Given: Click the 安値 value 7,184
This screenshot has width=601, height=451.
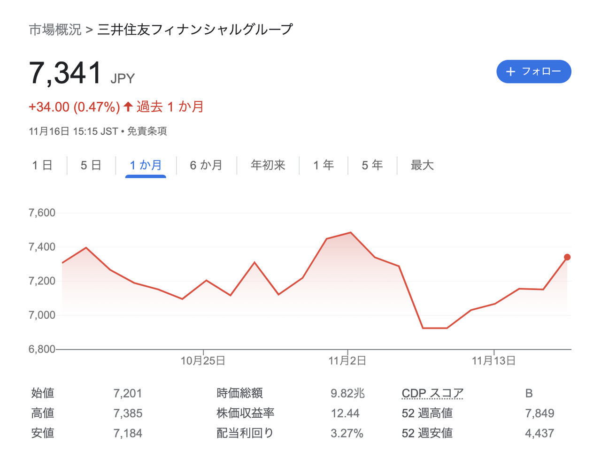Looking at the screenshot, I should coord(128,433).
